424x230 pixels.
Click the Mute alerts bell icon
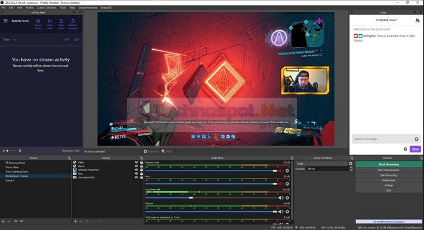(x=61, y=21)
